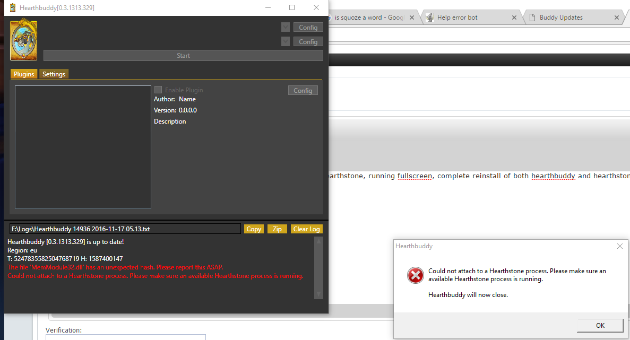Screen dimensions: 630x340
Task: Click the 'Could not attach' red log line
Action: [x=156, y=276]
